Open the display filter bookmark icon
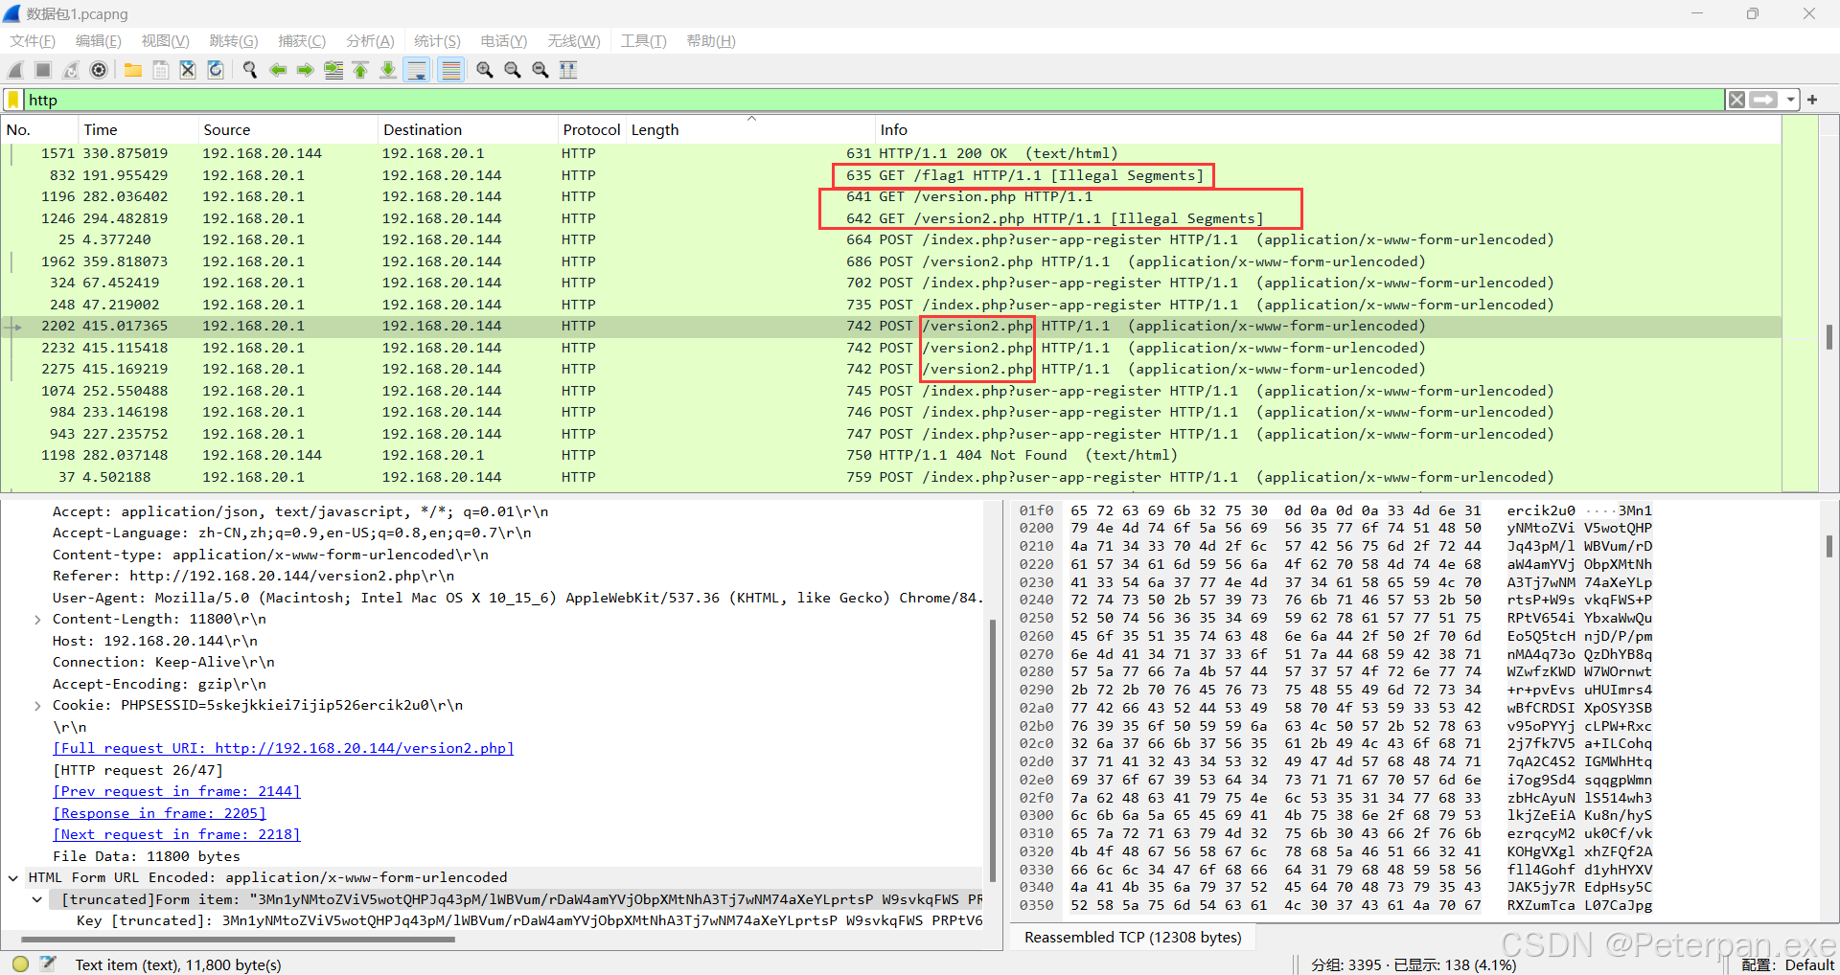The image size is (1840, 975). click(13, 100)
